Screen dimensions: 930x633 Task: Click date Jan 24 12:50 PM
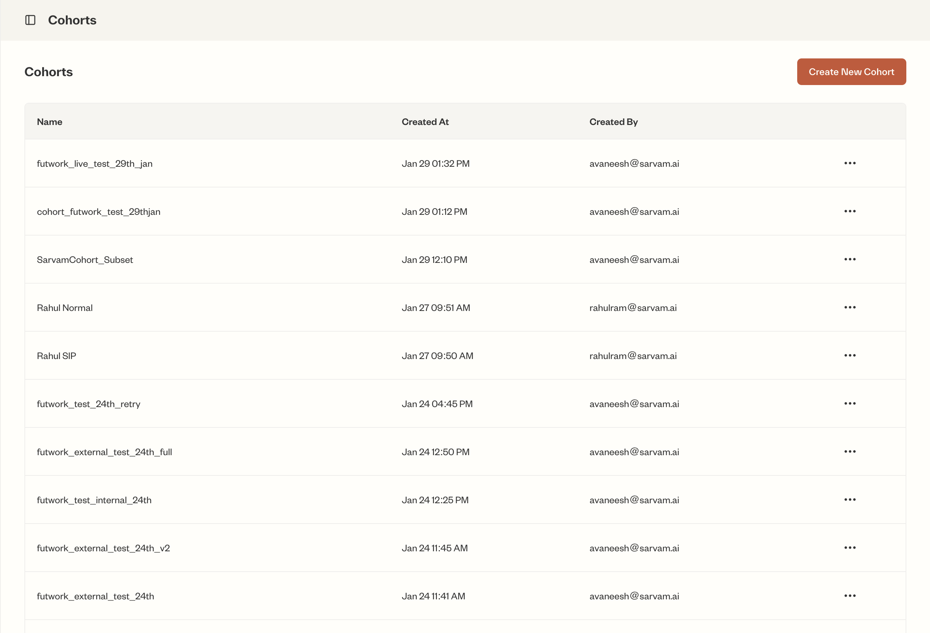(x=435, y=452)
